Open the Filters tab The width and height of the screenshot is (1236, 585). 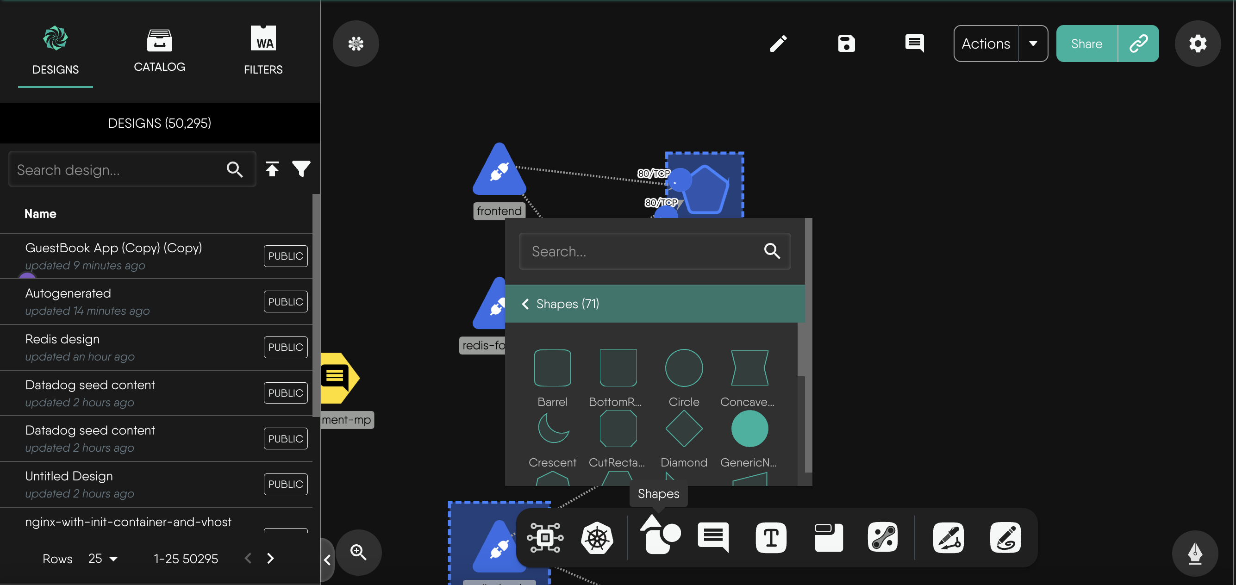262,50
